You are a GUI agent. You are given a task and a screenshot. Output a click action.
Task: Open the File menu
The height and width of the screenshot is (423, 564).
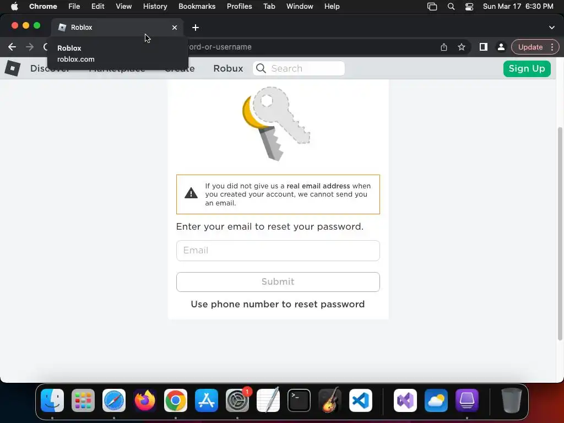coord(74,7)
